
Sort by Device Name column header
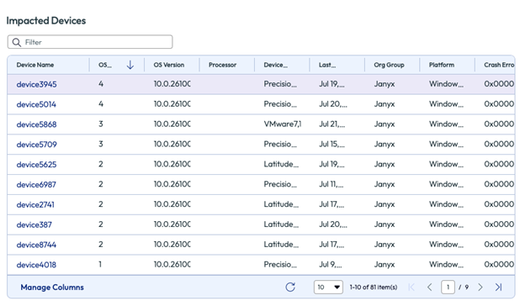click(x=35, y=65)
